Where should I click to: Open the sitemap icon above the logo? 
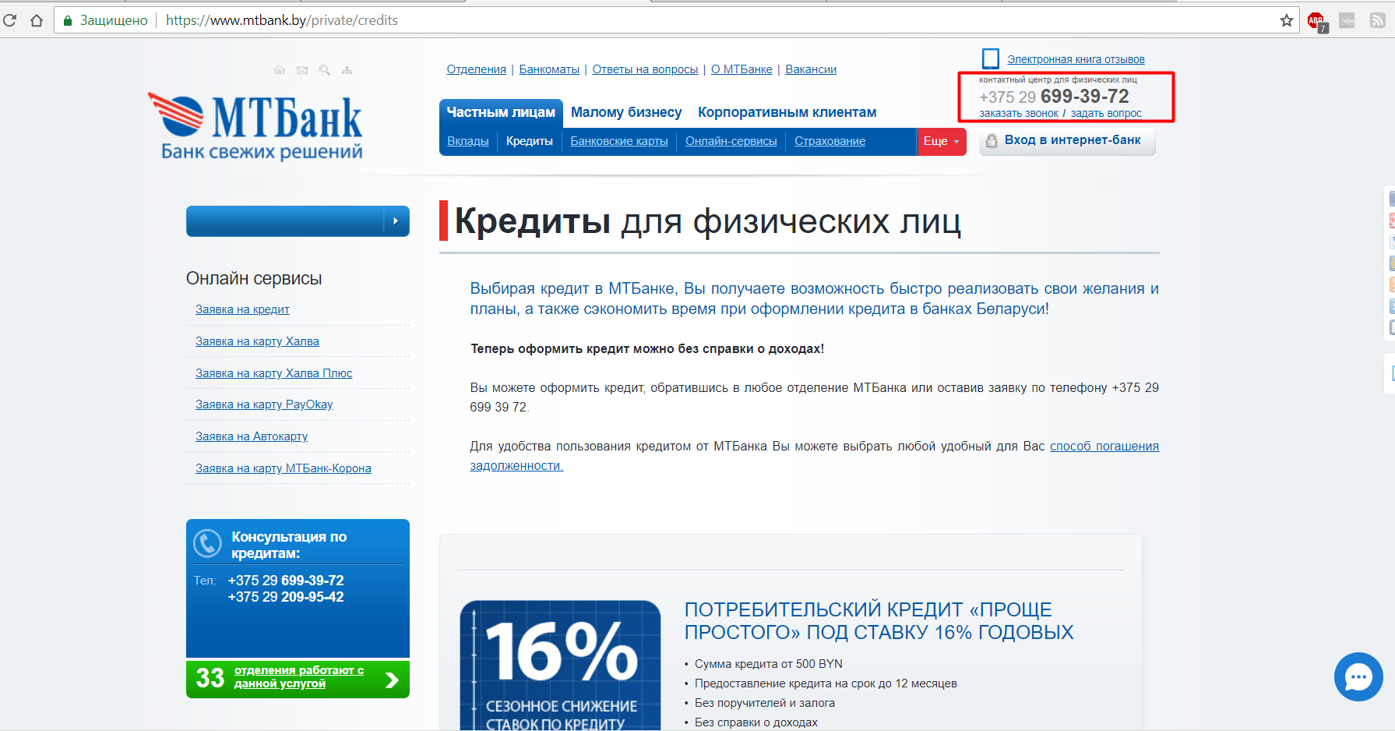coord(347,70)
